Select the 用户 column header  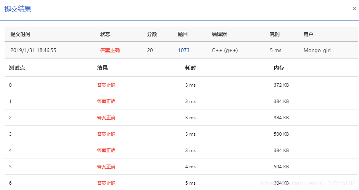click(308, 34)
